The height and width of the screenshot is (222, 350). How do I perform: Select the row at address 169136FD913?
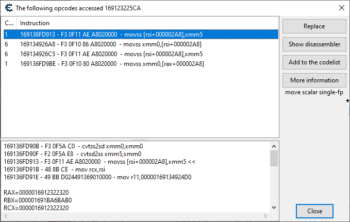click(141, 35)
